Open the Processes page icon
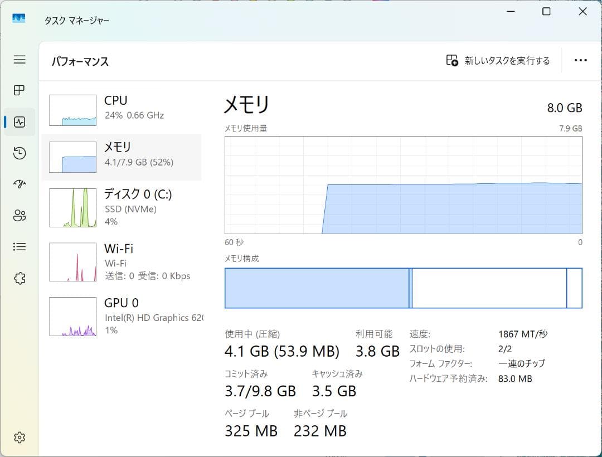 point(20,90)
